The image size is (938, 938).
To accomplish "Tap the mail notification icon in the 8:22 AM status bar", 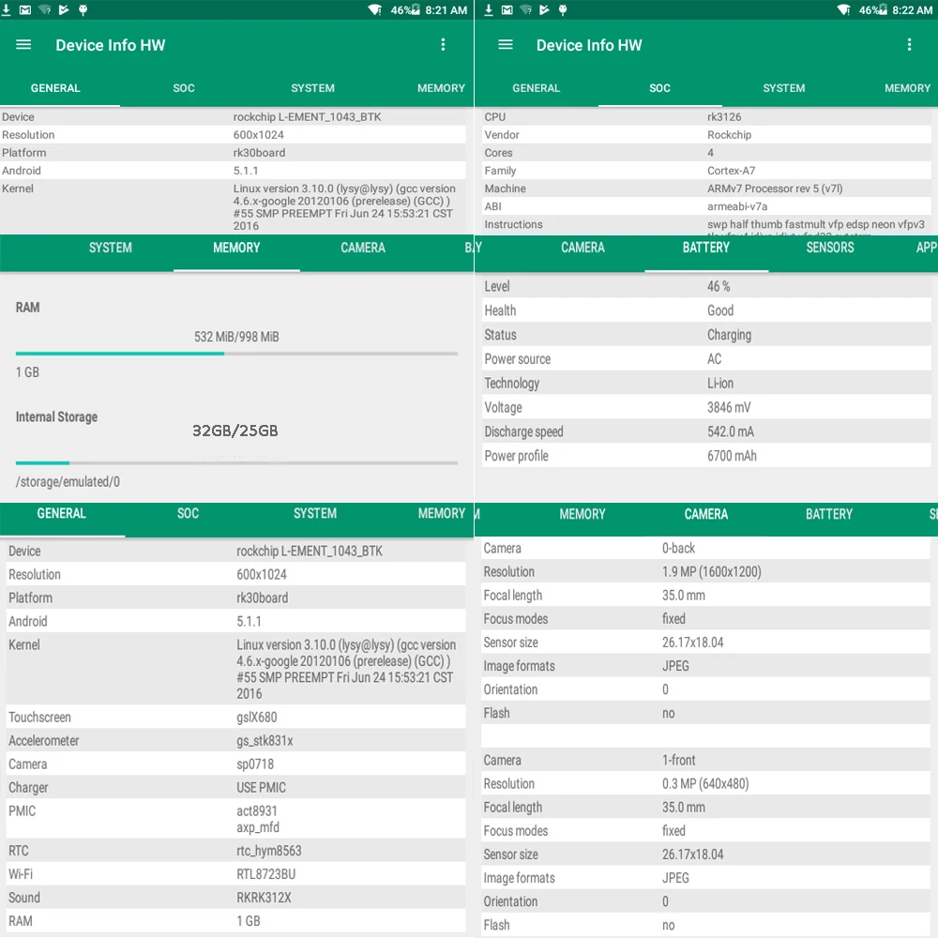I will click(507, 9).
